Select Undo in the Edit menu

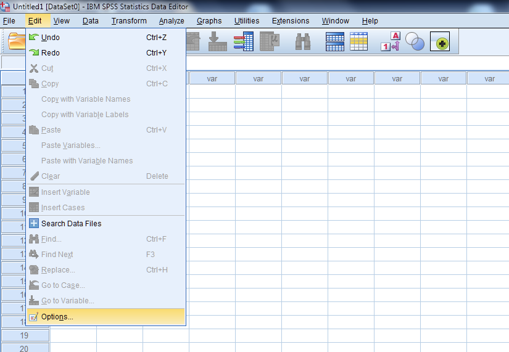tap(51, 38)
